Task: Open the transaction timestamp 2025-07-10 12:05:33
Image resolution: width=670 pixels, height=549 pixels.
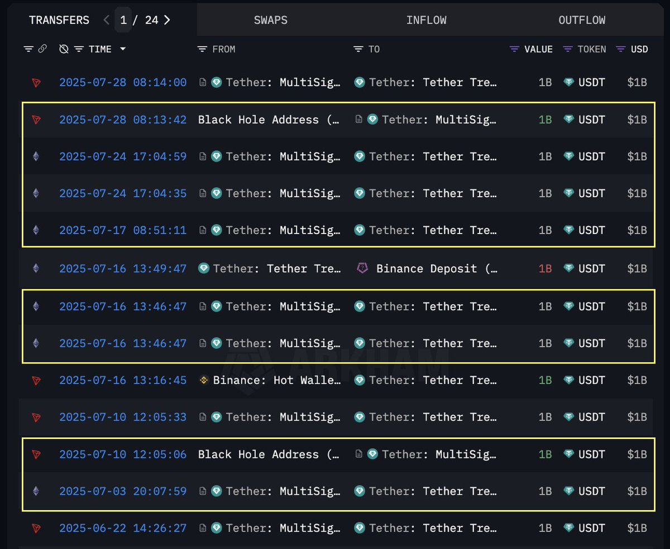Action: [123, 417]
